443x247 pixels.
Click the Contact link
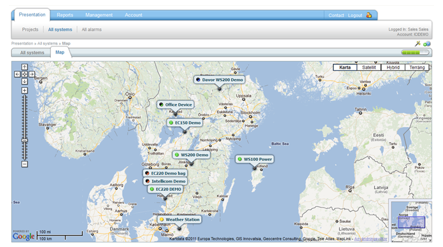click(x=336, y=15)
